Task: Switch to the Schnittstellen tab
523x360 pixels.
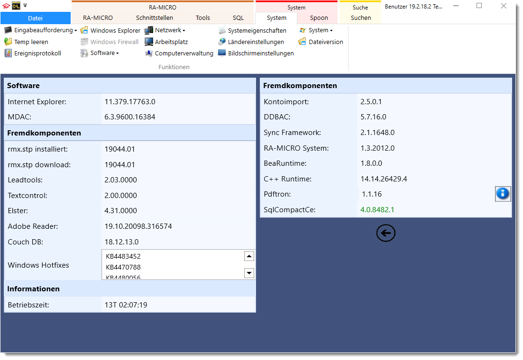Action: click(x=155, y=18)
